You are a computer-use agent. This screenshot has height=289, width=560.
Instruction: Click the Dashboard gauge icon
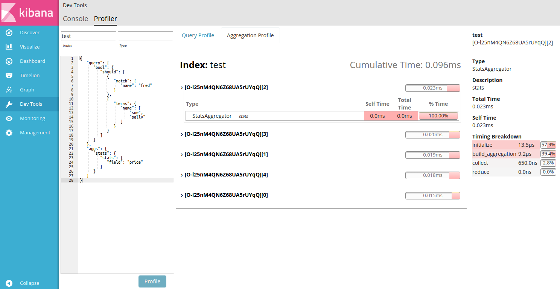[9, 61]
